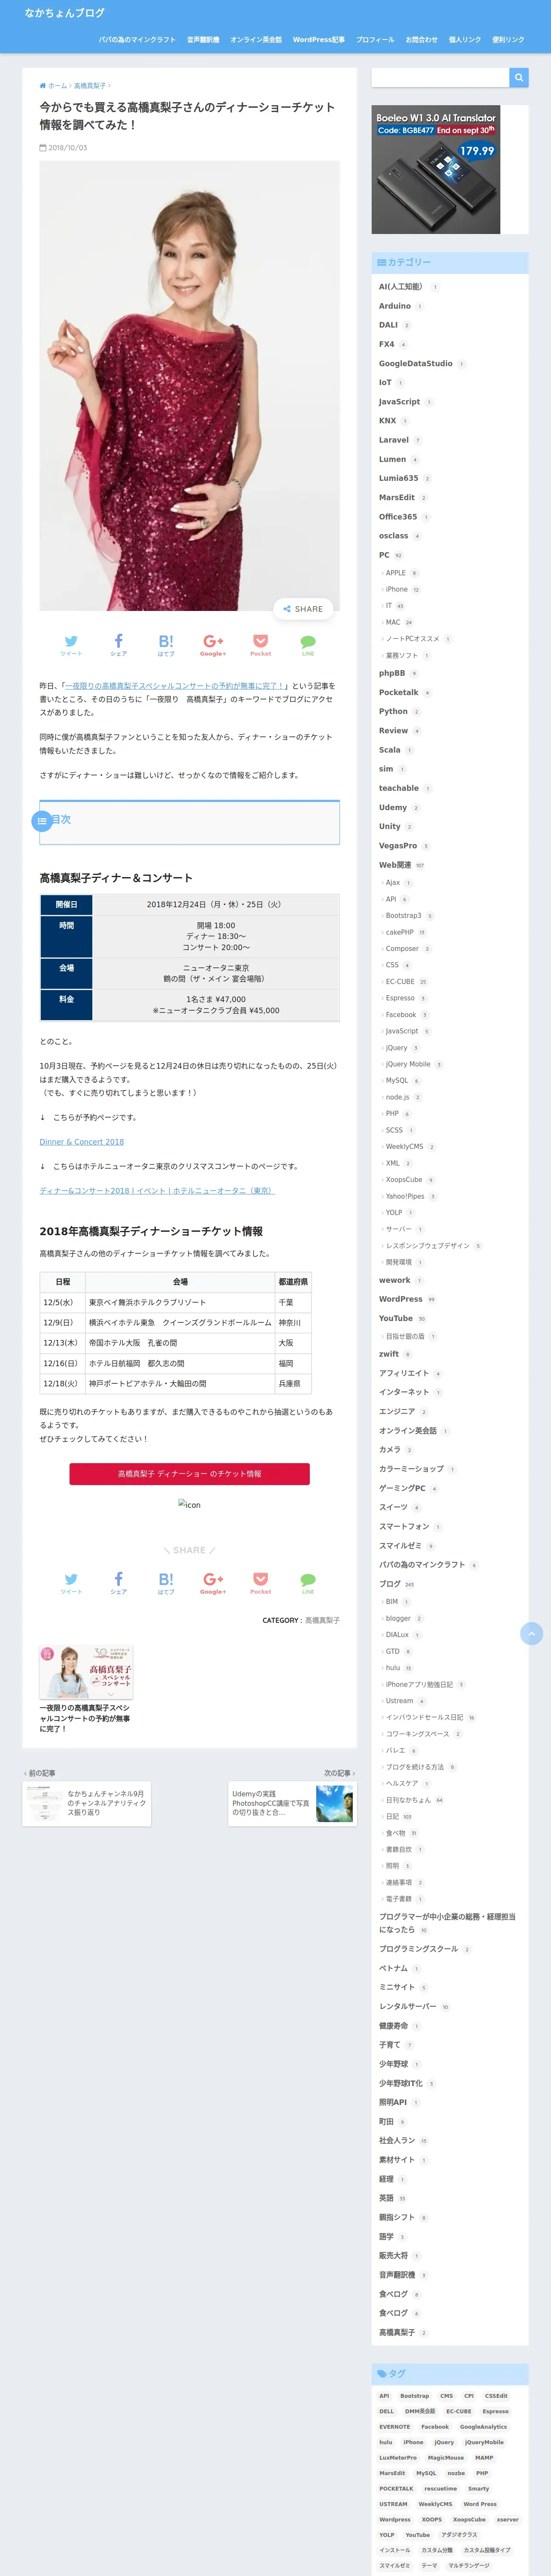Open the 一夜限りの高橋真梨子スペシャルコンサート text link
Viewport: 551px width, 2576px height.
176,686
